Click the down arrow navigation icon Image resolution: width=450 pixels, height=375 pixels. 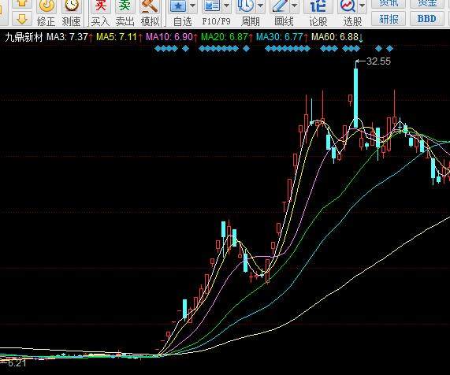point(22,20)
